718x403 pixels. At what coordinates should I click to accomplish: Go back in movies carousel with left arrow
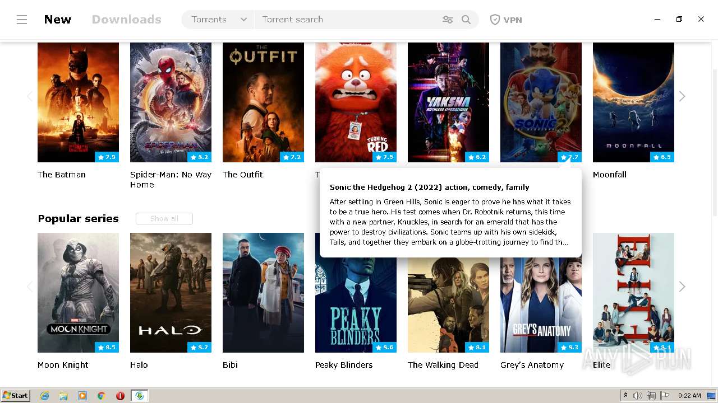click(30, 96)
